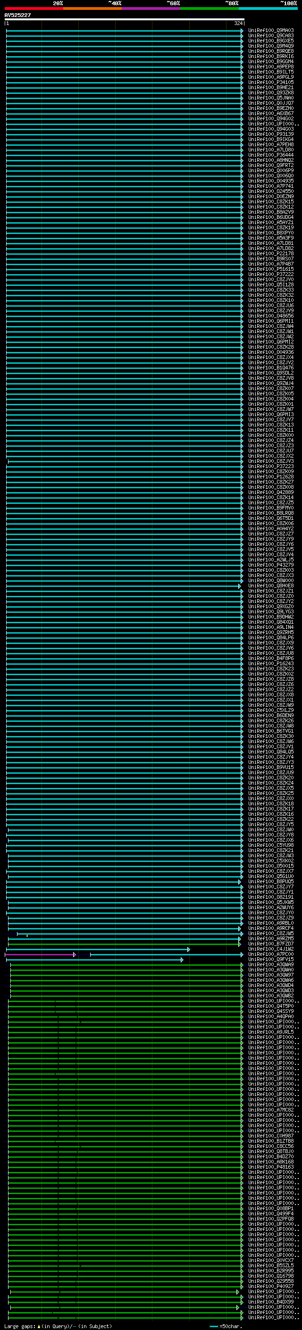Click the red 20% identity legend segment
302x1330 pixels.
[x=34, y=8]
